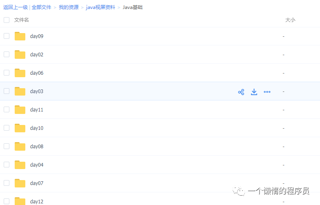320x205 pixels.
Task: Check the day08 row checkbox
Action: click(7, 146)
